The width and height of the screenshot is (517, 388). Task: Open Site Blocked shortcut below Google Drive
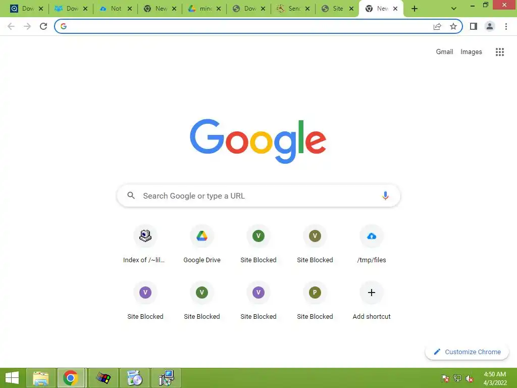point(202,301)
